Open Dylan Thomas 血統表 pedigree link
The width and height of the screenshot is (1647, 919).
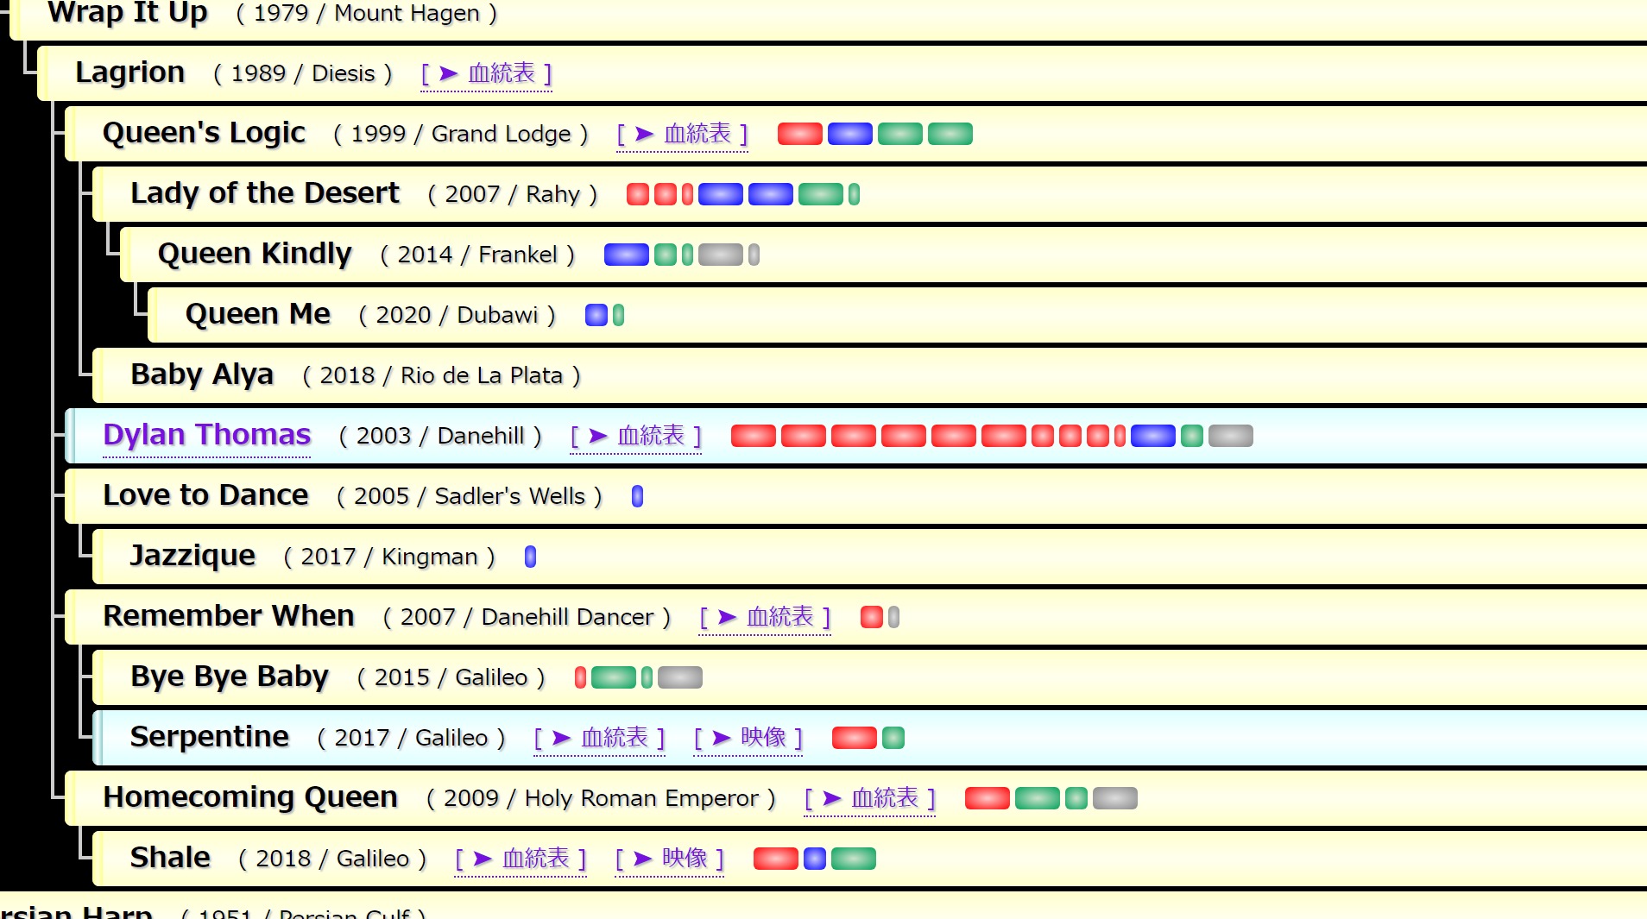point(636,437)
